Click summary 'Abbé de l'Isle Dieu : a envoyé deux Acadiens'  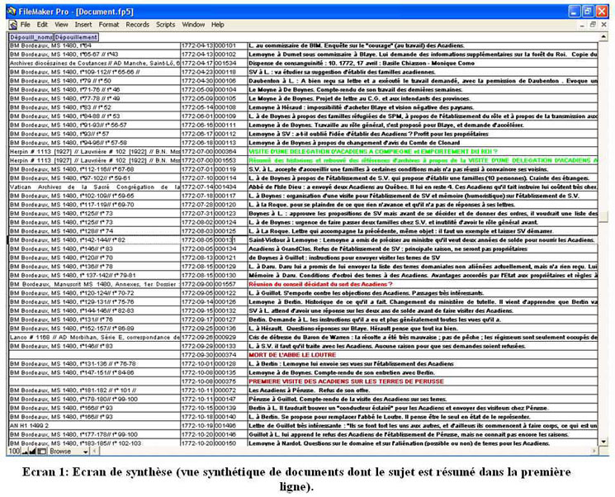click(x=423, y=187)
